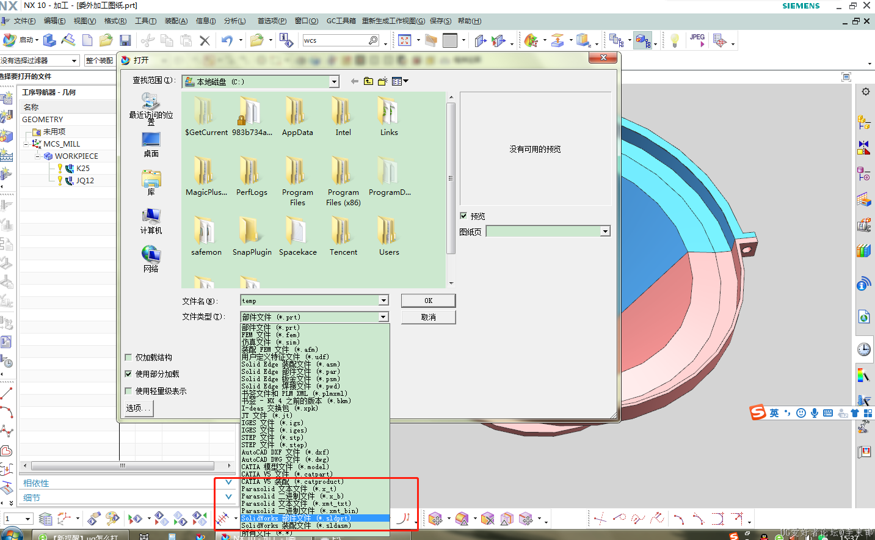Open the Preferences menu
This screenshot has height=540, width=875.
272,21
